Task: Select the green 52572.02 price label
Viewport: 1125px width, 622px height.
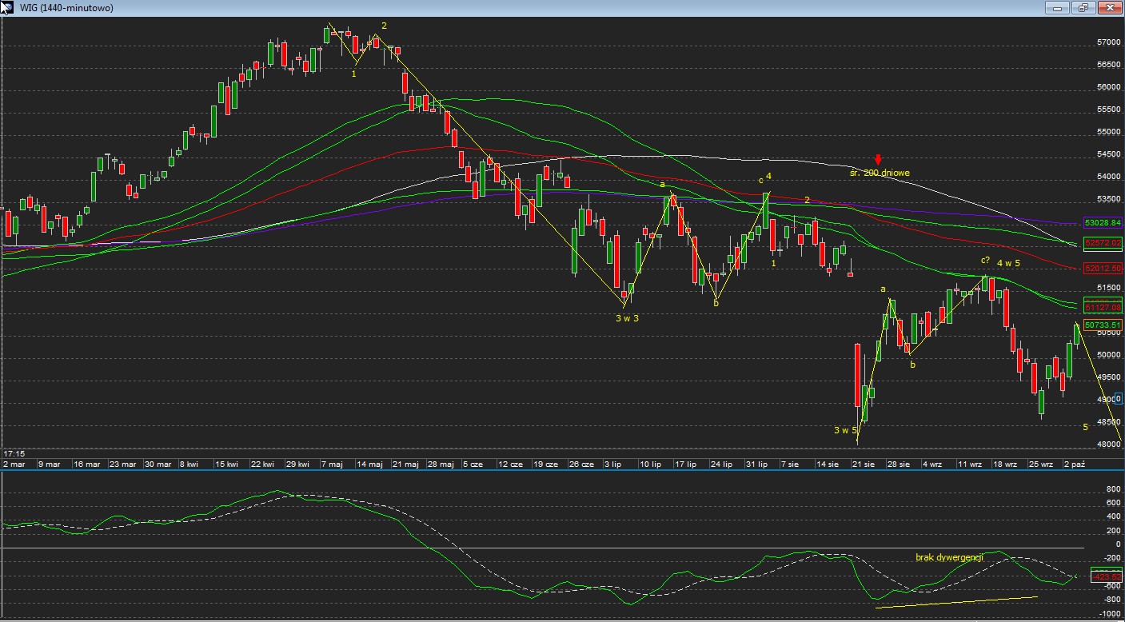Action: pyautogui.click(x=1103, y=242)
